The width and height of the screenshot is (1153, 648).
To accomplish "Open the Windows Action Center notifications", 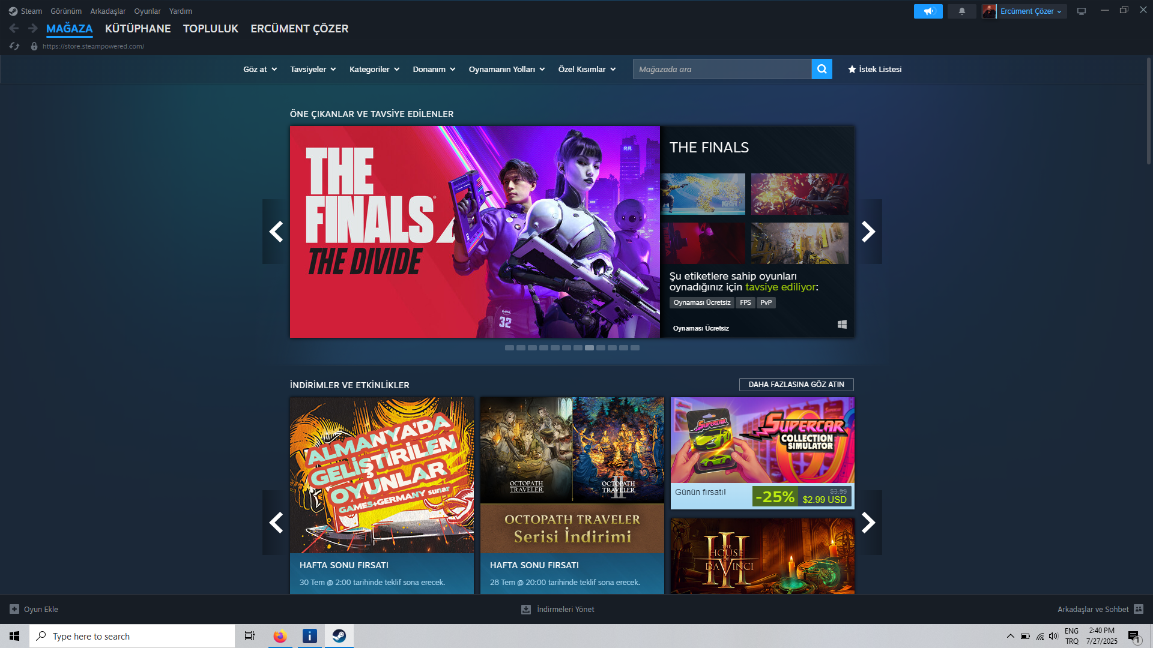I will (1134, 636).
